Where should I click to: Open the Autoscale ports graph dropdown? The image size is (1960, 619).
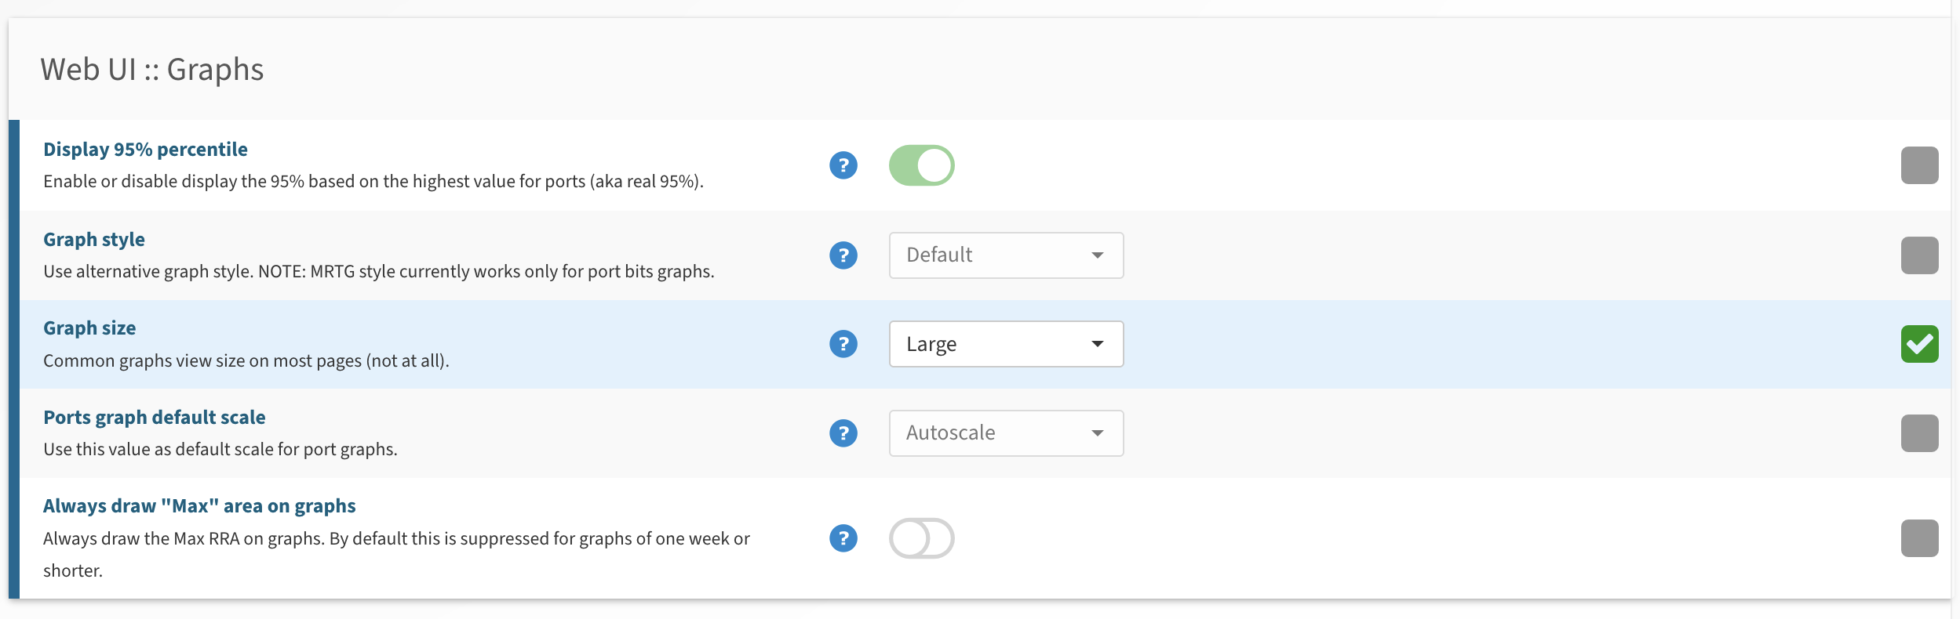point(1007,433)
